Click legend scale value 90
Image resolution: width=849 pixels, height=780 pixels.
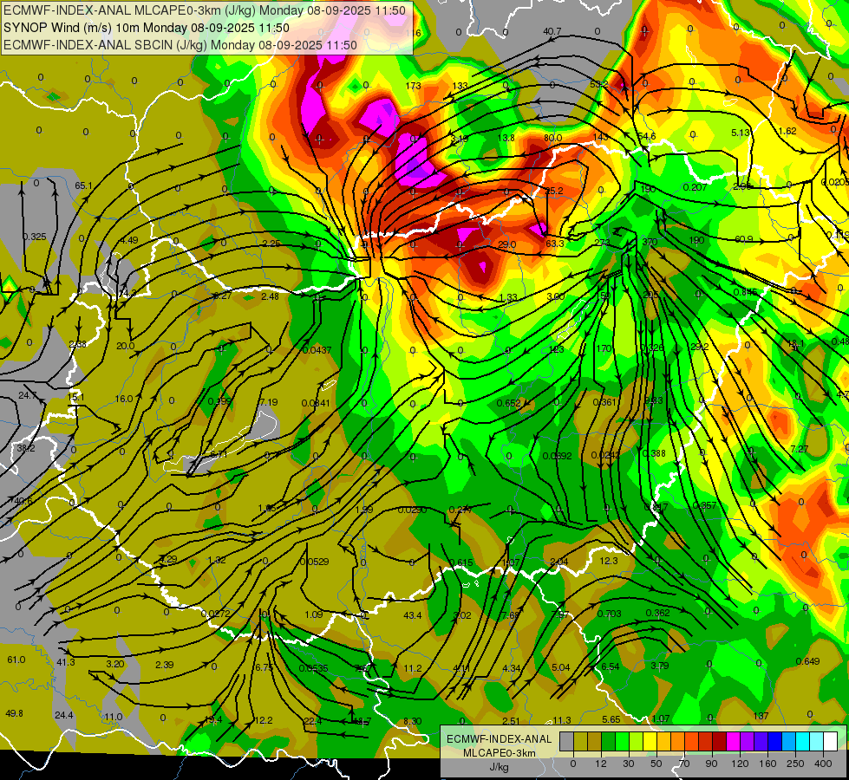click(x=712, y=764)
